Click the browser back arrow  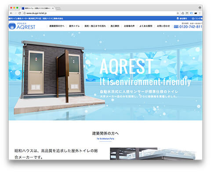11,13
